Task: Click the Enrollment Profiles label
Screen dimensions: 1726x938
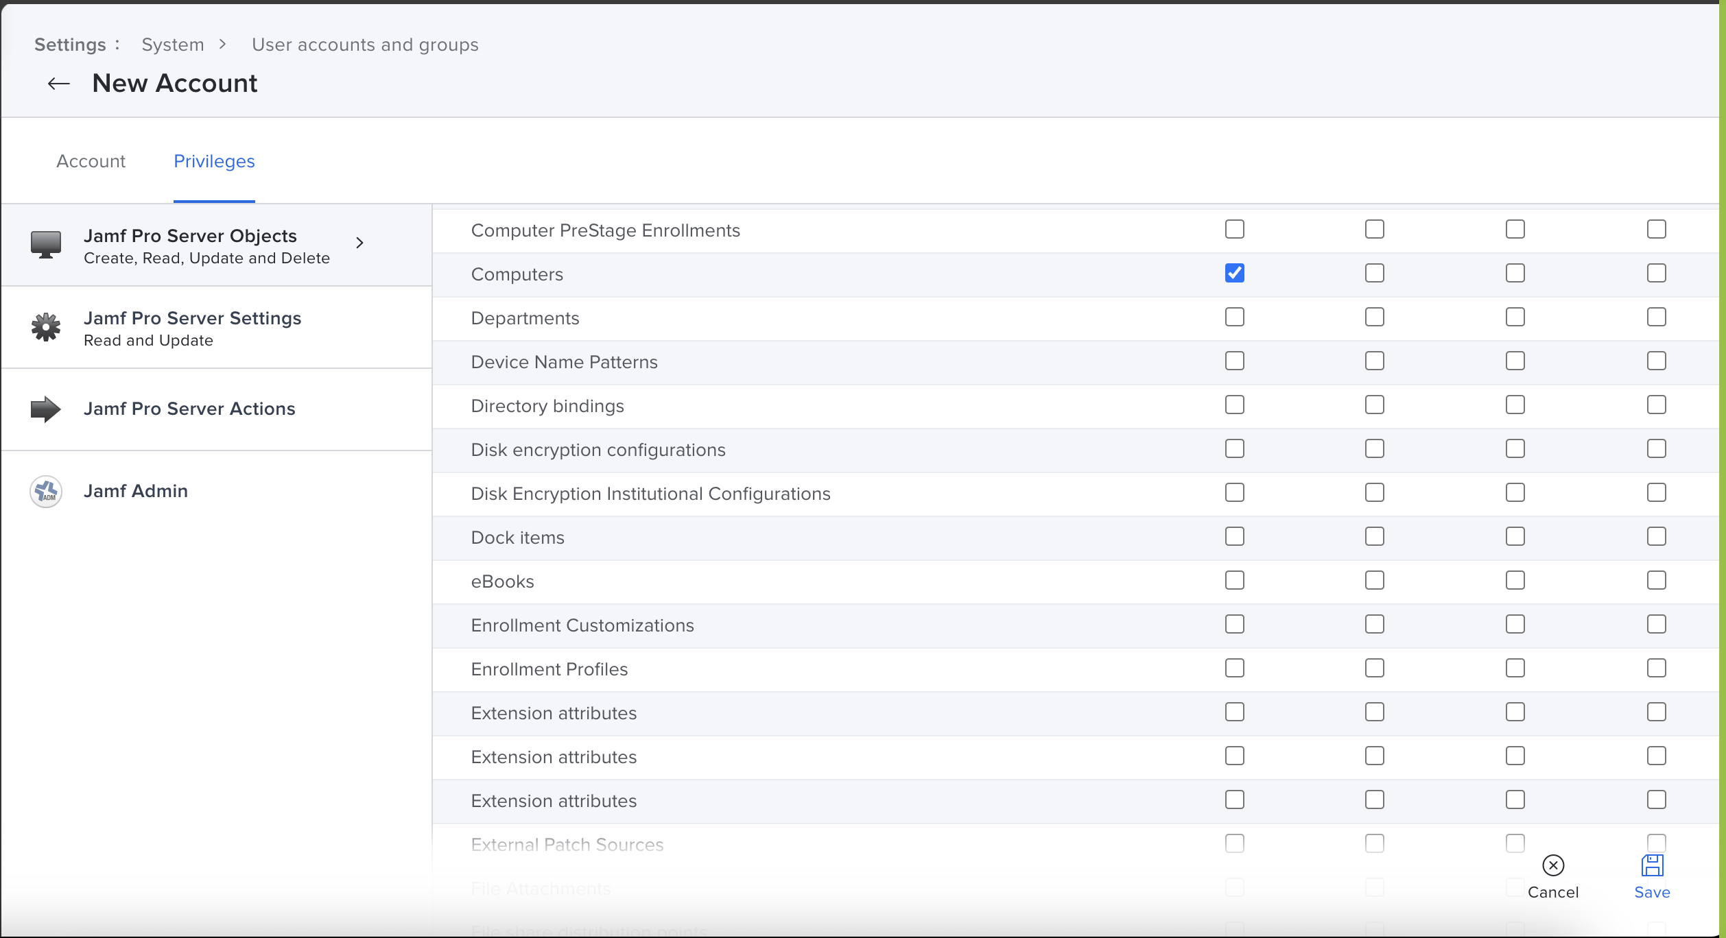Action: [x=549, y=669]
